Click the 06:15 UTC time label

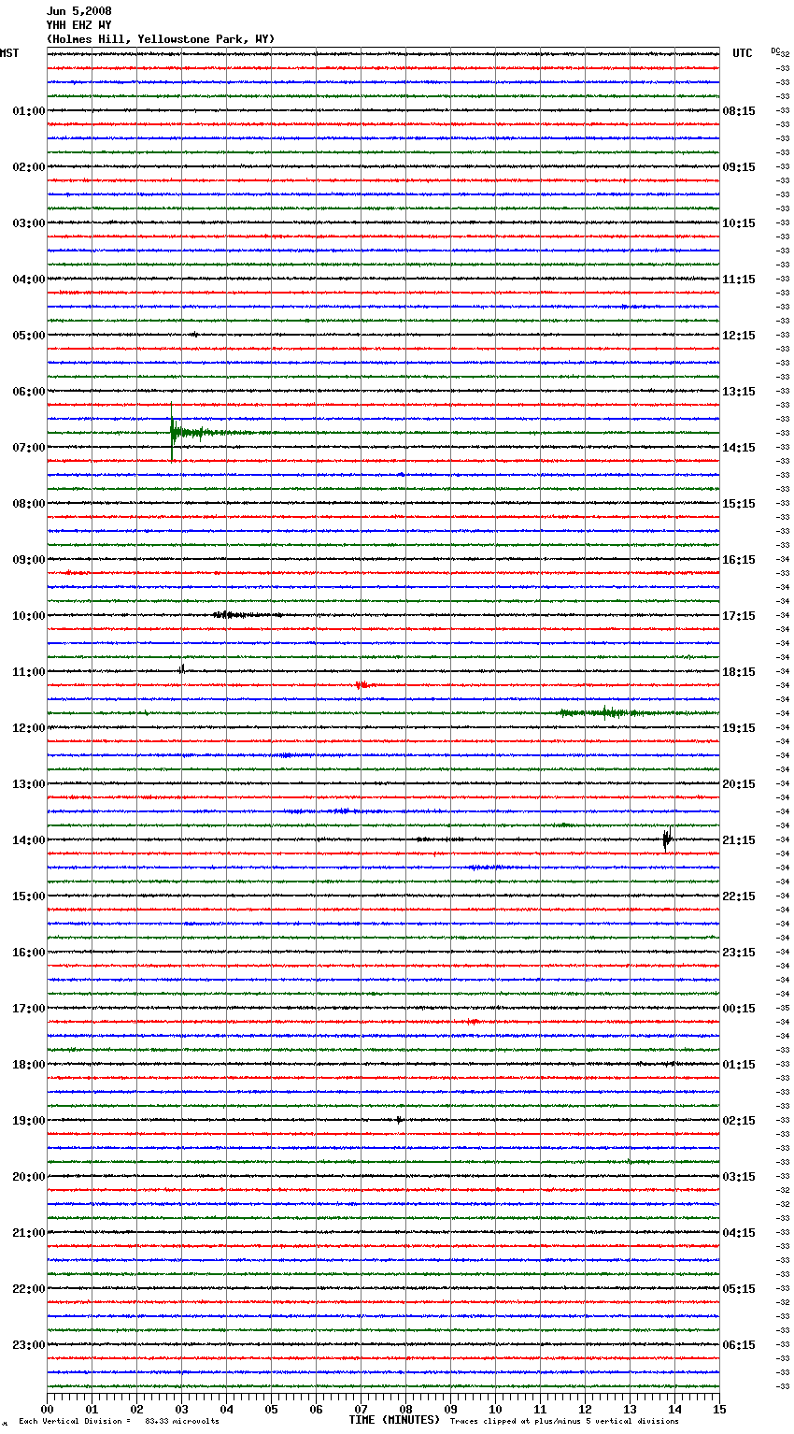(x=739, y=1345)
